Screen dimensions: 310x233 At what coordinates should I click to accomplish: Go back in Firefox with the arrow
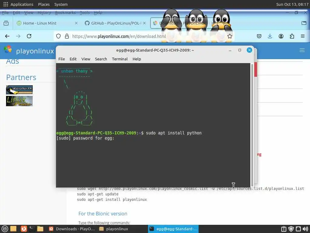pyautogui.click(x=7, y=36)
